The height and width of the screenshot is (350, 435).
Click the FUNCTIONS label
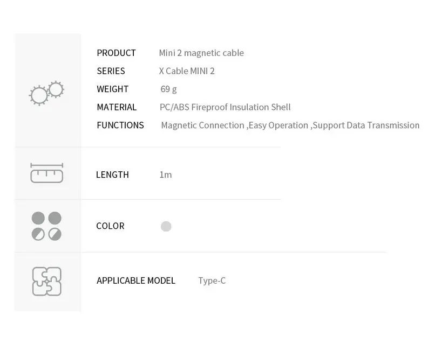coord(120,125)
